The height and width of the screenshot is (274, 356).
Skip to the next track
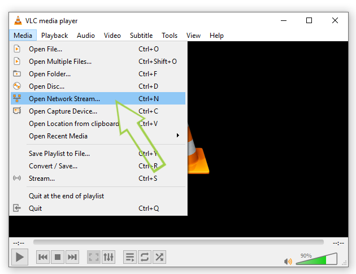(72, 257)
